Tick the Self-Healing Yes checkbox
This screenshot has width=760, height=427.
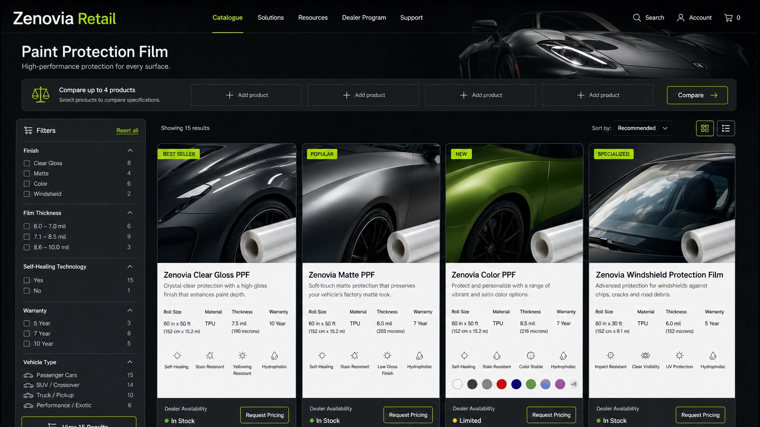27,280
